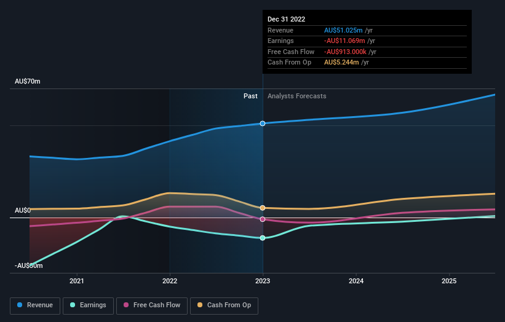Click the AU$5.244m cash from op value

[341, 63]
